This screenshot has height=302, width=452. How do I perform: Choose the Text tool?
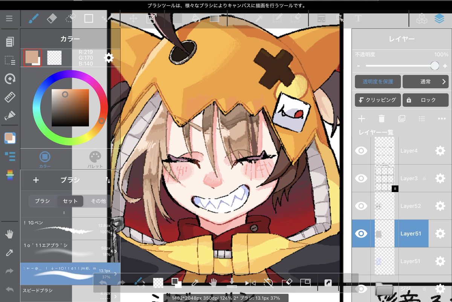coord(358,18)
